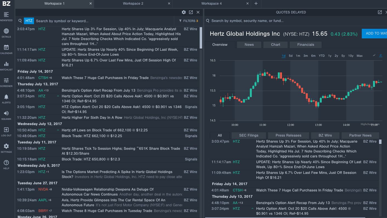Screen dimensions: 387x218
Task: Click the BZ Benzinga logo
Action: [6, 4]
